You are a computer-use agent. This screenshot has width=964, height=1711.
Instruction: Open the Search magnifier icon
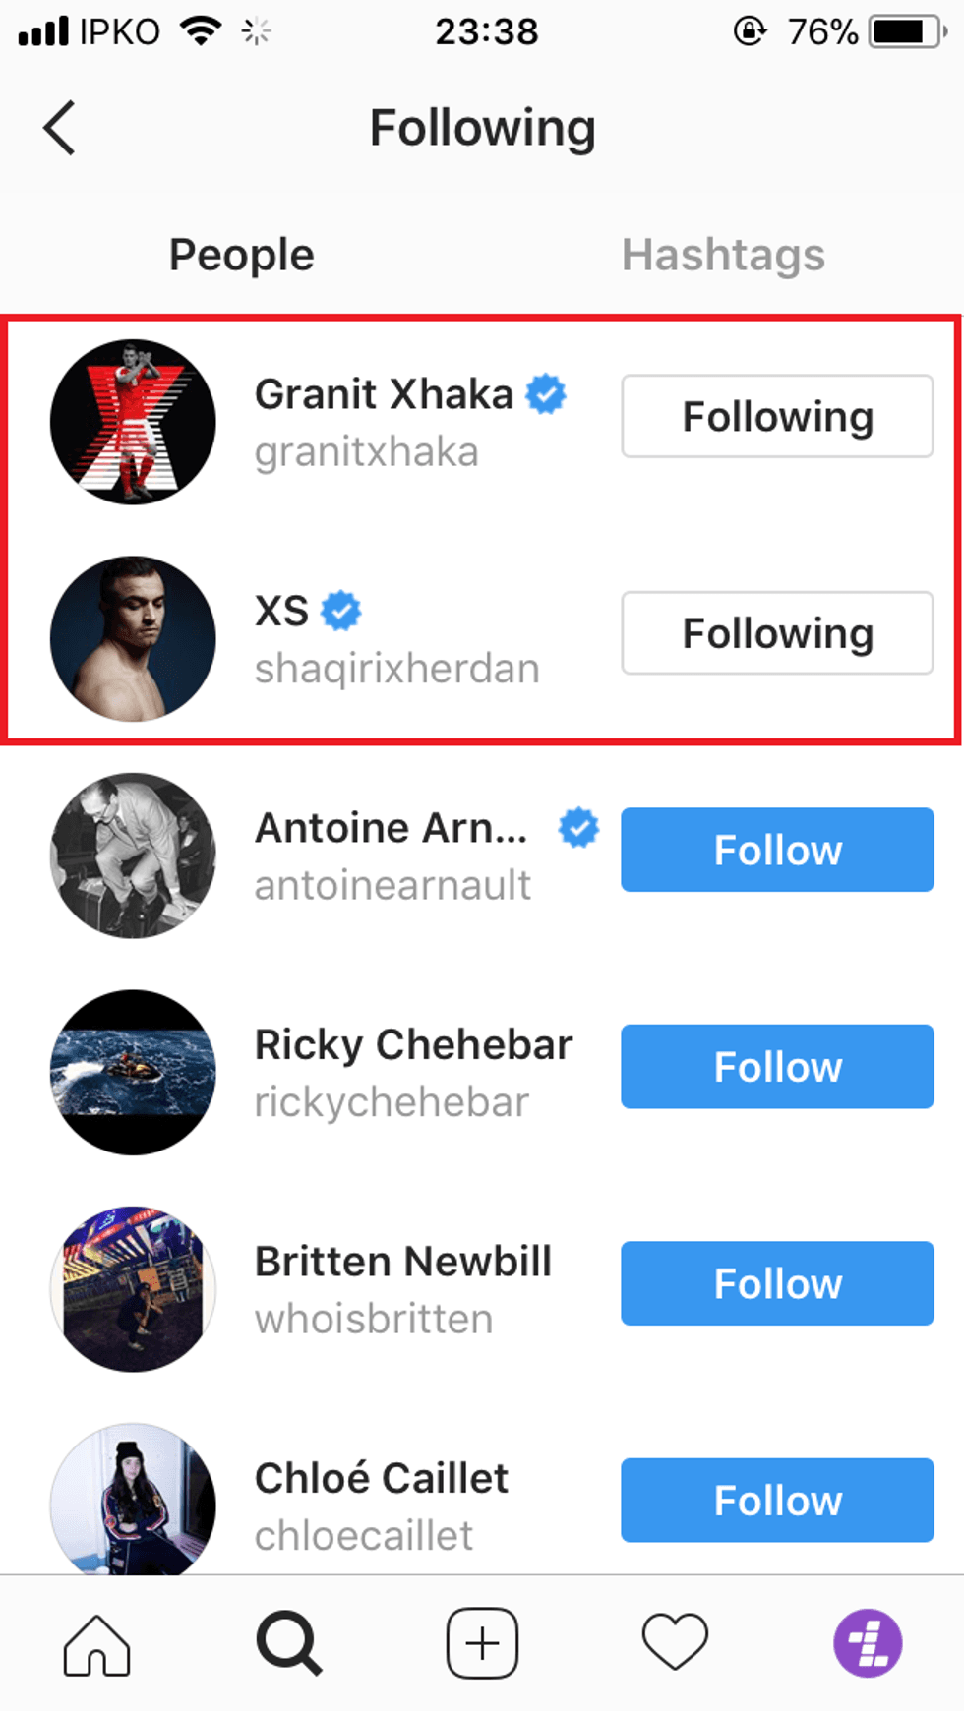pyautogui.click(x=288, y=1643)
